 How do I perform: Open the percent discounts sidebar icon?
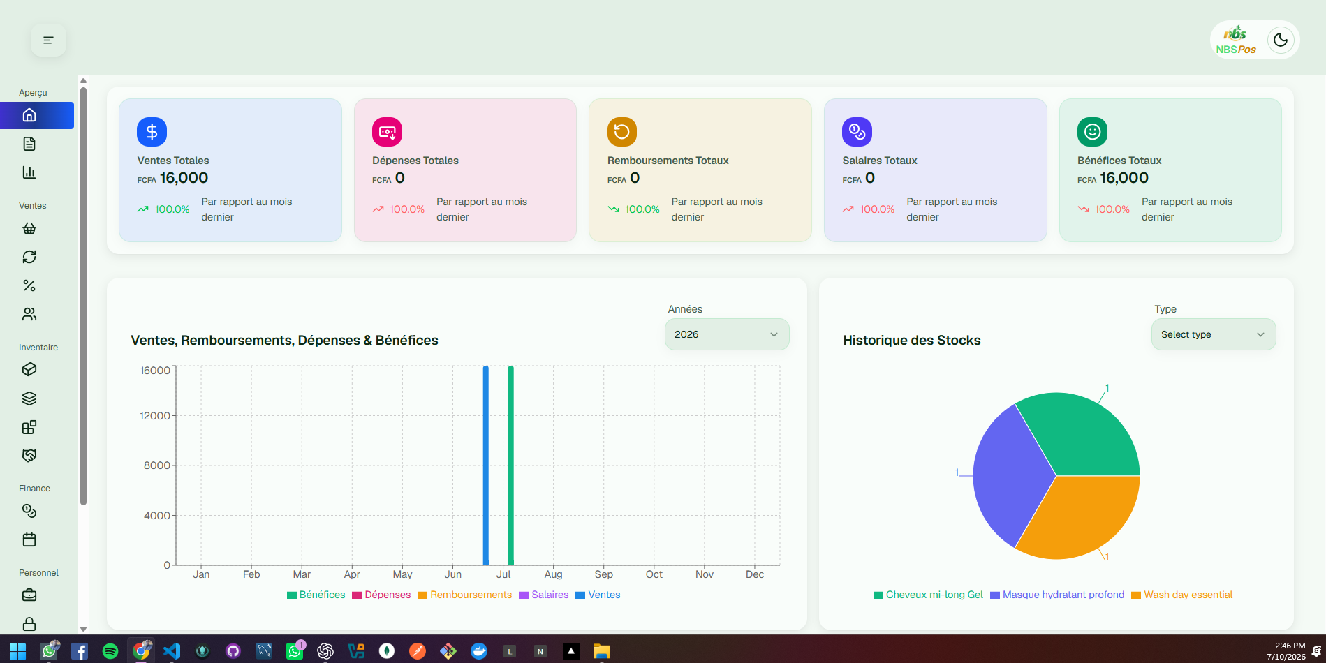[x=29, y=285]
